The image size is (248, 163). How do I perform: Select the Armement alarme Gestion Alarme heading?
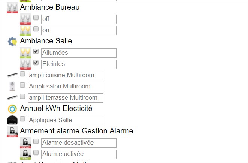coord(76,131)
